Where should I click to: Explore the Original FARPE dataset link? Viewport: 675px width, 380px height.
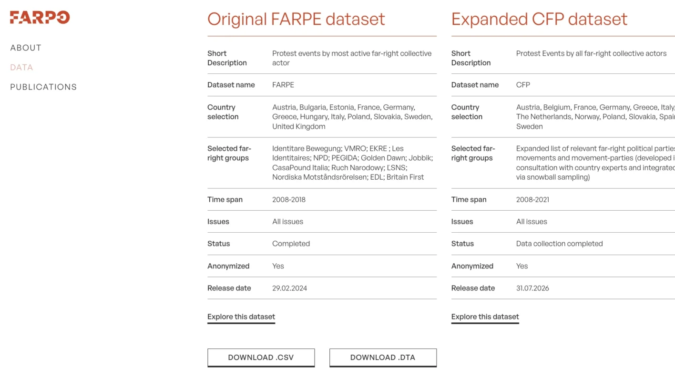point(241,317)
